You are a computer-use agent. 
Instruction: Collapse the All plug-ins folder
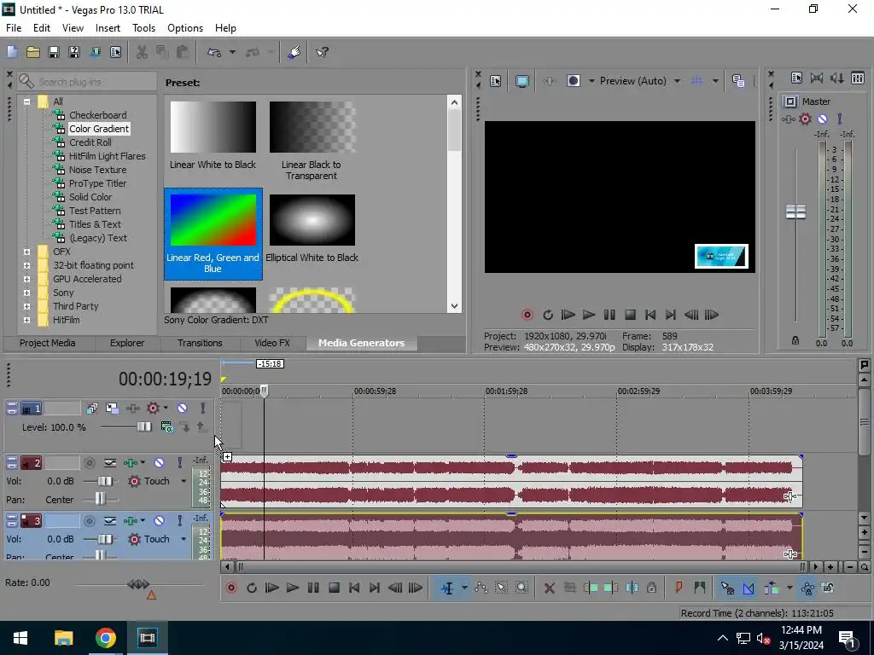click(26, 102)
